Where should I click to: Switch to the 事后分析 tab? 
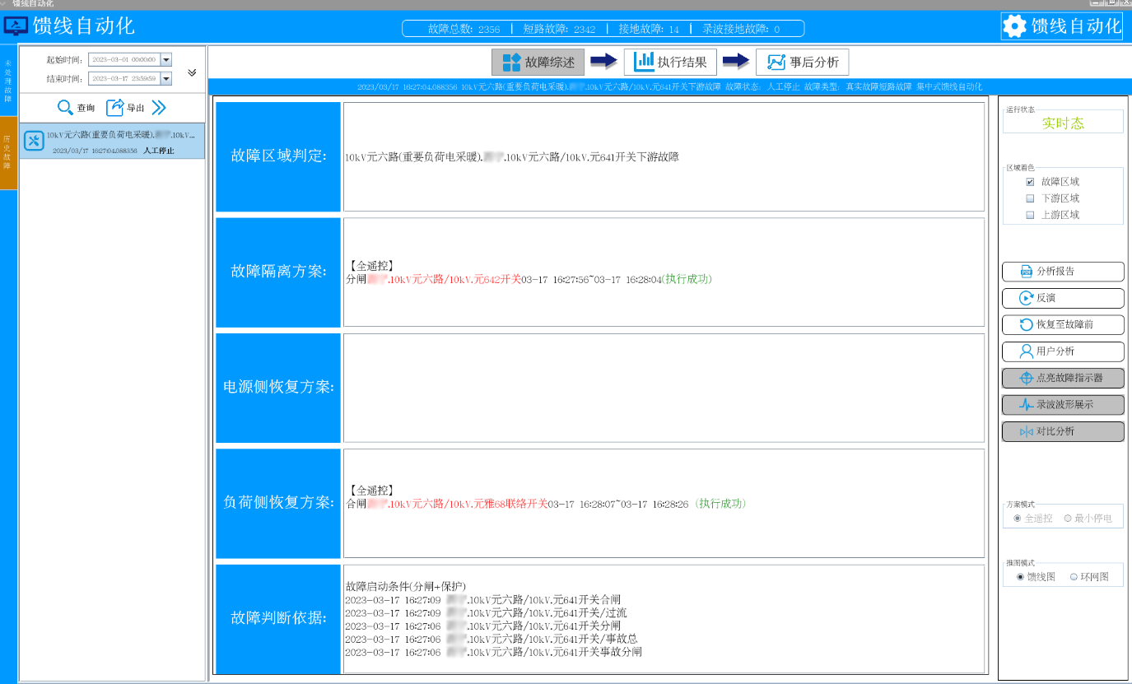(802, 63)
